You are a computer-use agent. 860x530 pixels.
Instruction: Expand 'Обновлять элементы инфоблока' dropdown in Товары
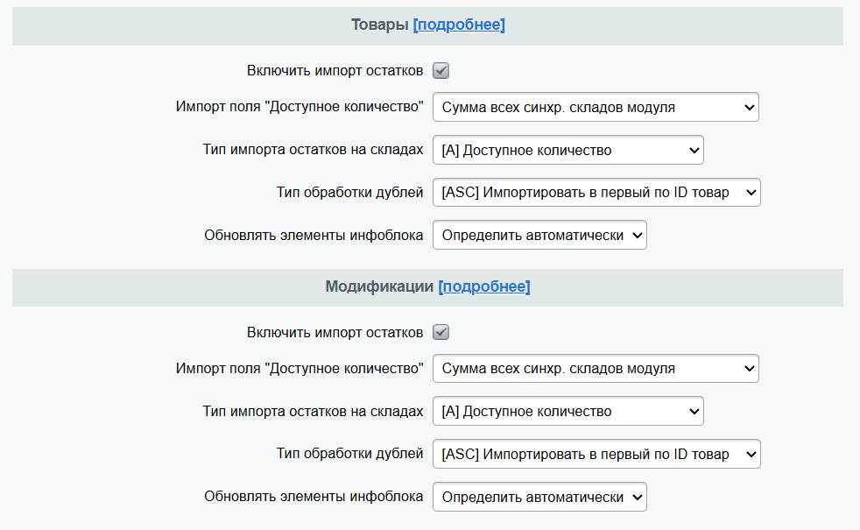539,236
